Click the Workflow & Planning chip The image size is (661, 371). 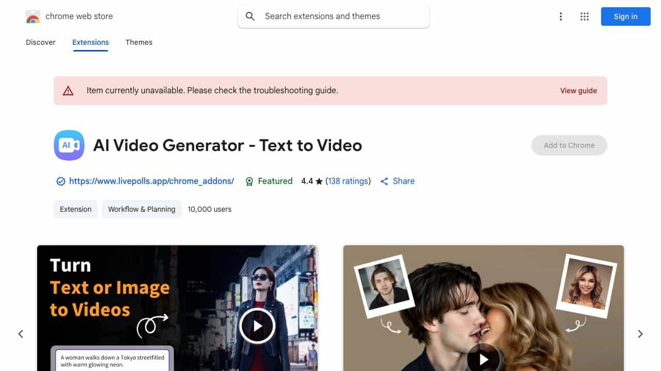[x=141, y=209]
